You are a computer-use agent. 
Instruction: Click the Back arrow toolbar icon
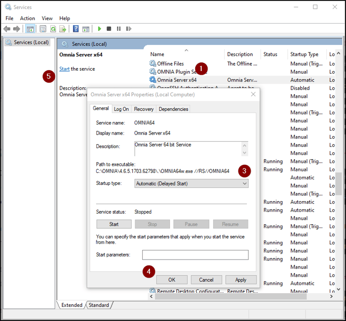pyautogui.click(x=7, y=29)
